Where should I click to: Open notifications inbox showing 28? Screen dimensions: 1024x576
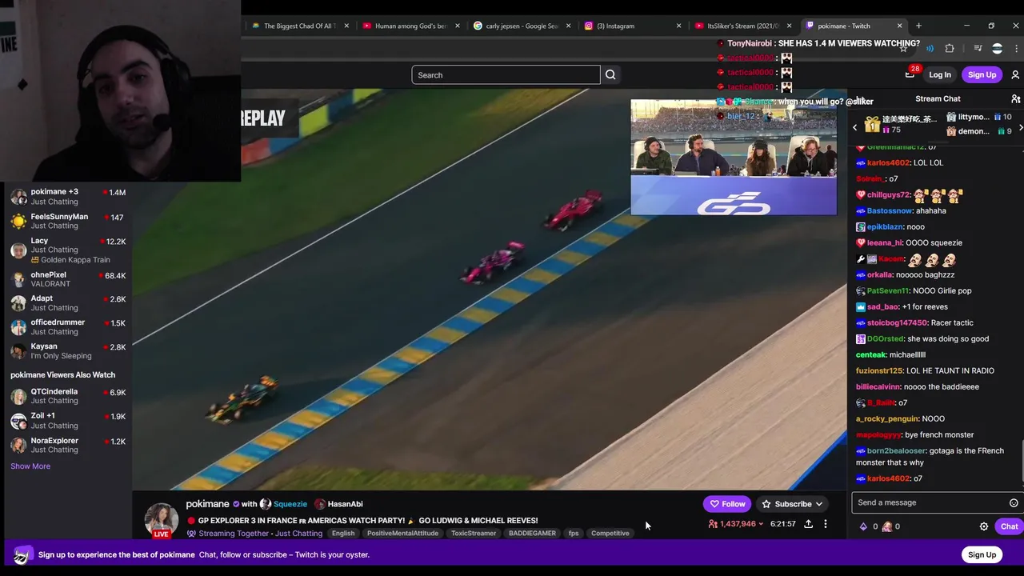(x=910, y=74)
